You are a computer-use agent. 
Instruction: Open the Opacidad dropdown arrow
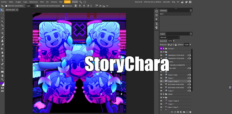click(173, 41)
